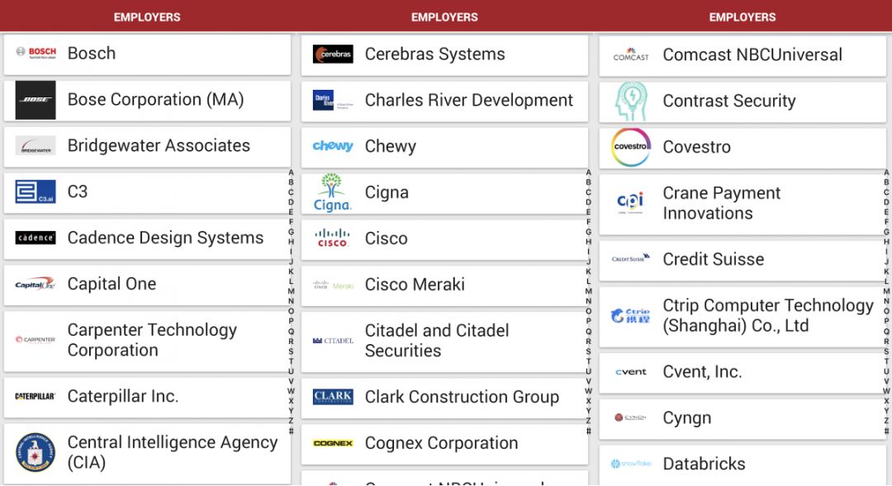Image resolution: width=892 pixels, height=486 pixels.
Task: Open Comcast NBCUniversal employer page
Action: (742, 55)
